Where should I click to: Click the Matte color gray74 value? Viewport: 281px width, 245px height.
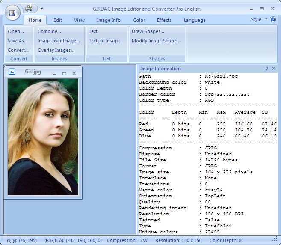pos(213,190)
